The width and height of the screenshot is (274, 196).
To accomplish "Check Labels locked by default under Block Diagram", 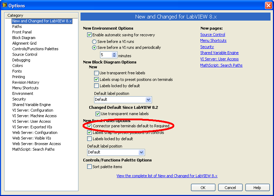I will click(x=96, y=86).
